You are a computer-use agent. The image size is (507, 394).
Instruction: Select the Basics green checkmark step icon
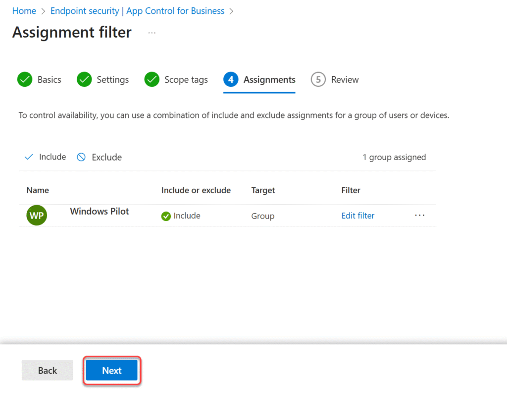pos(25,79)
